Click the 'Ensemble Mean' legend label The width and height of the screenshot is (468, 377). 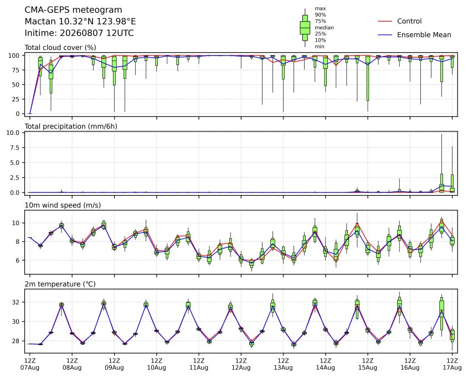pyautogui.click(x=424, y=35)
